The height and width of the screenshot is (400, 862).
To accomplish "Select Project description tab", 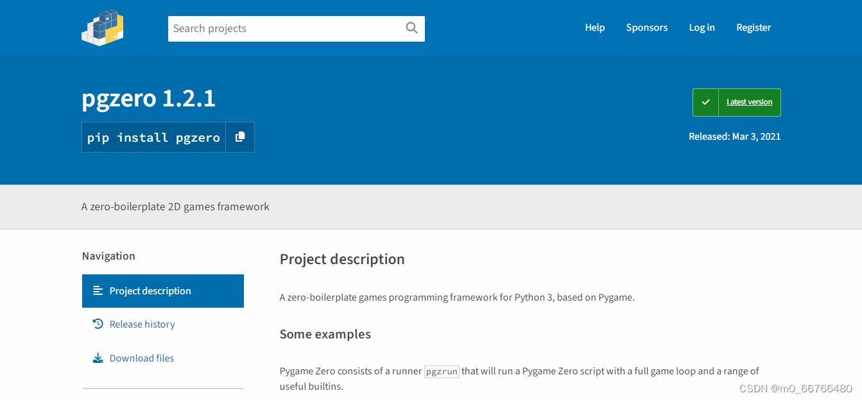I will coord(163,291).
